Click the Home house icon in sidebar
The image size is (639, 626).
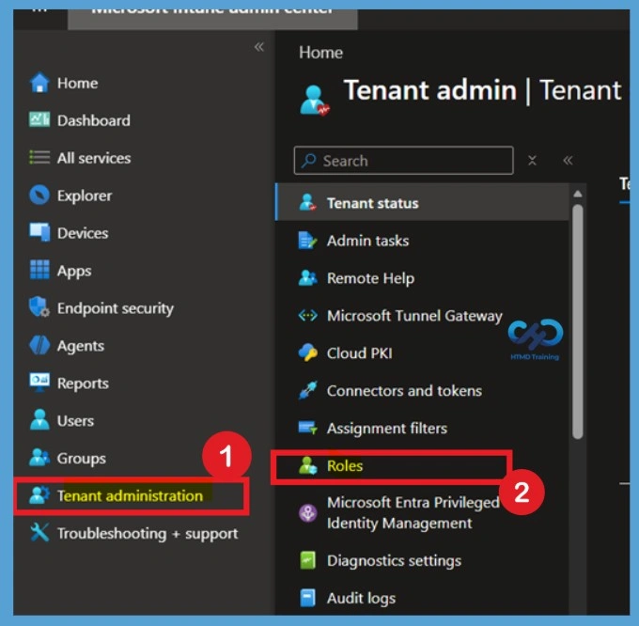39,83
